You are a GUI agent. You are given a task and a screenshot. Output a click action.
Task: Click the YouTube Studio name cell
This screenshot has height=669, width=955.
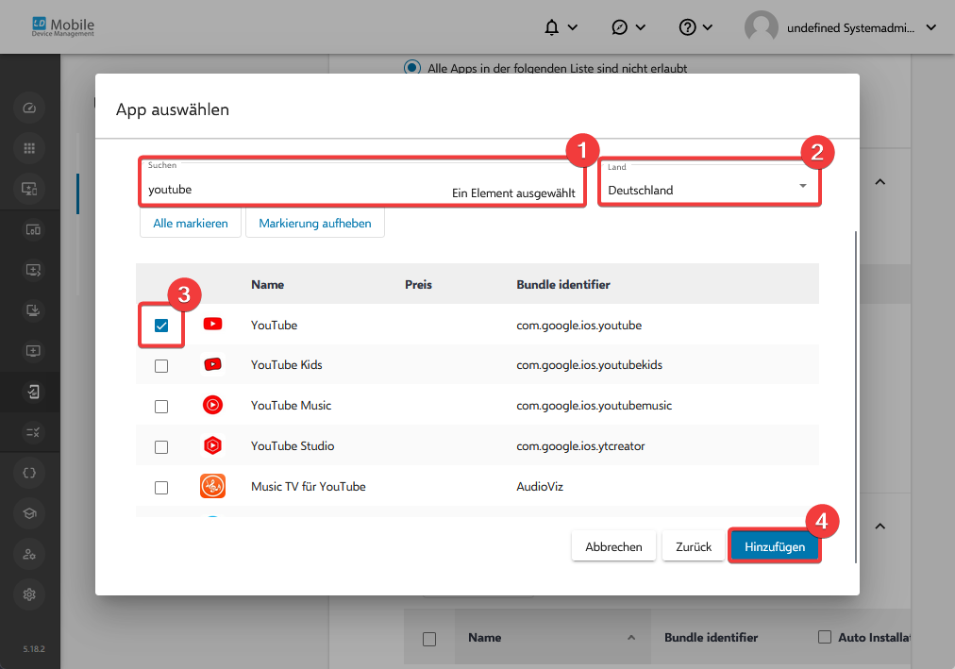(293, 445)
